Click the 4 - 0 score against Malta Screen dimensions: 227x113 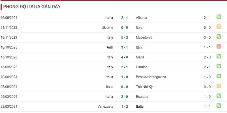tap(124, 57)
